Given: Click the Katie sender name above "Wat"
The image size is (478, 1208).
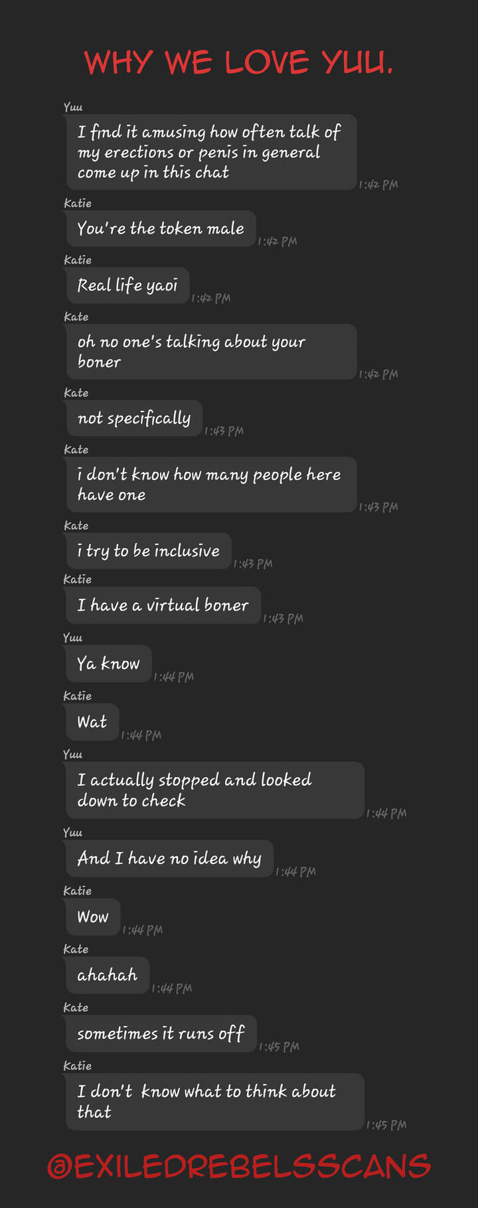Looking at the screenshot, I should 77,696.
